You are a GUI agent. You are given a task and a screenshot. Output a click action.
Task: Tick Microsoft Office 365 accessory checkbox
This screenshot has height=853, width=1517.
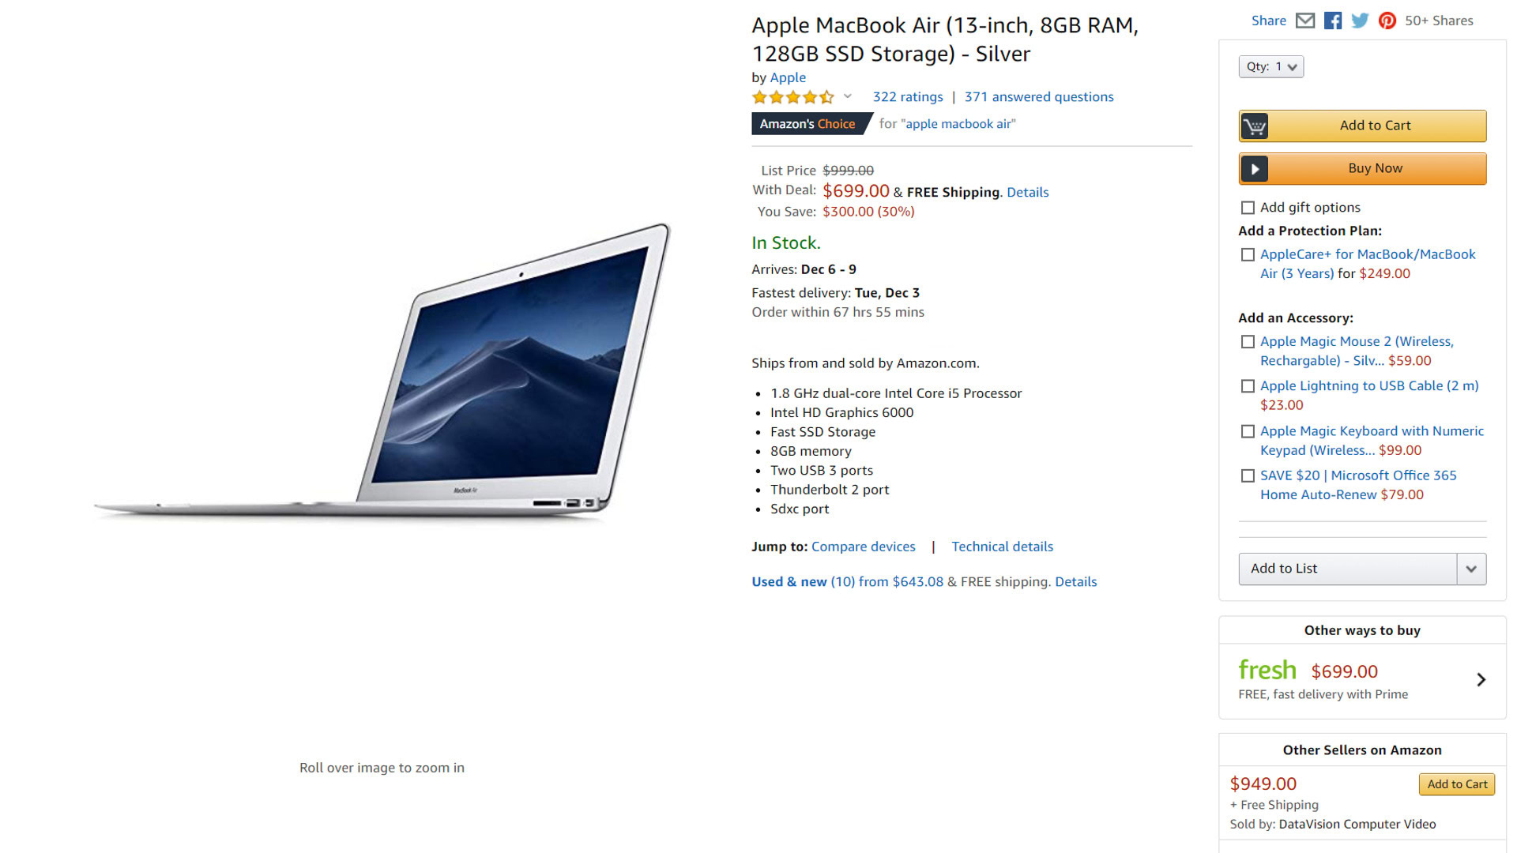(1248, 476)
